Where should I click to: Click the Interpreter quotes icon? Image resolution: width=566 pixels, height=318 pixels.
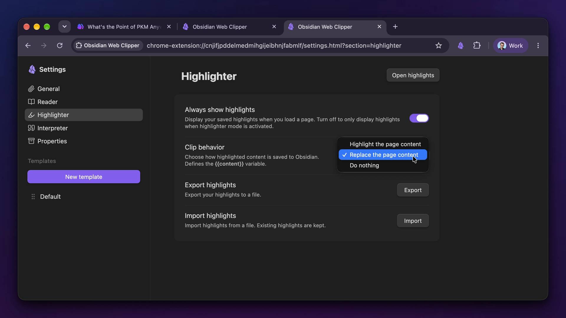pos(31,128)
